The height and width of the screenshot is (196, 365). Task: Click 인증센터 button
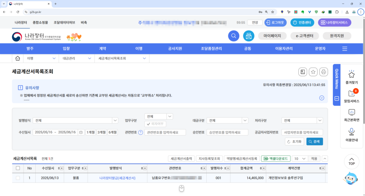coord(302,22)
